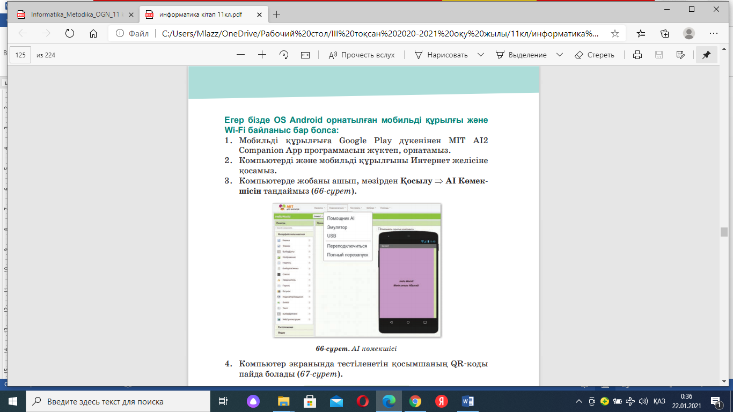Click the battery status tray icon
The height and width of the screenshot is (412, 733).
618,401
